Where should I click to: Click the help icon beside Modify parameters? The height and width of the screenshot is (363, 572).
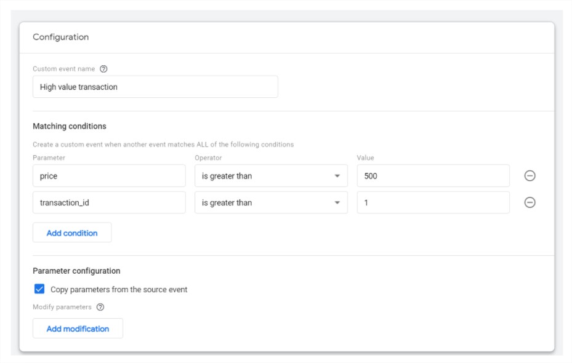[x=100, y=307]
